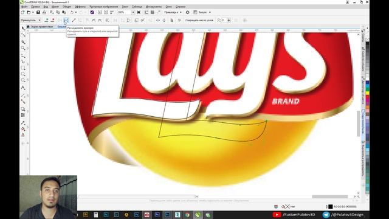Expand the Open file dropdown arrow
389x219 pixels.
33,12
